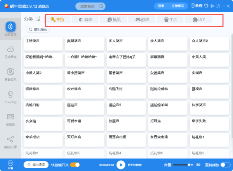Play the 欠揍笑声 sound card

pos(168,76)
